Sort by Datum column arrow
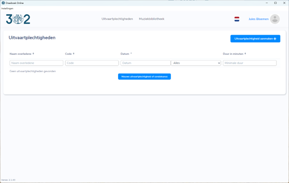Viewport: 289px width, 183px height. tap(131, 54)
